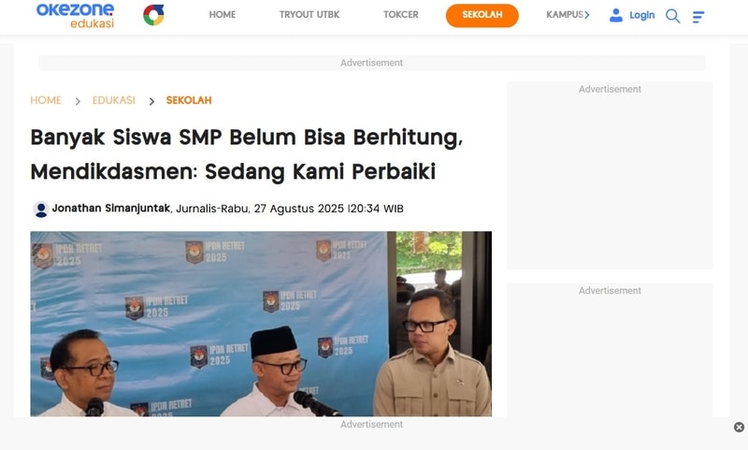This screenshot has height=450, width=748.
Task: Open EDUKASI breadcrumb link
Action: [113, 100]
